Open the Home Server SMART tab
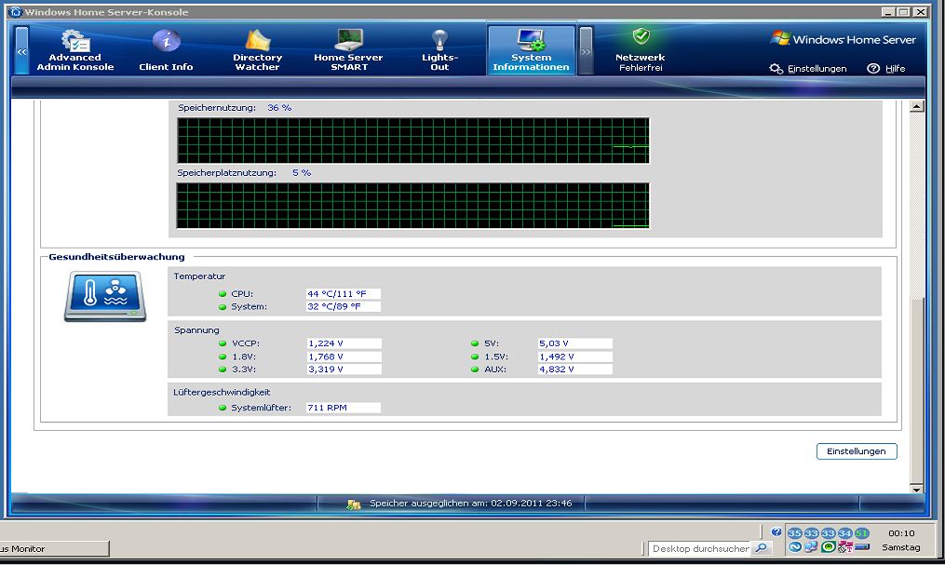 click(x=348, y=50)
